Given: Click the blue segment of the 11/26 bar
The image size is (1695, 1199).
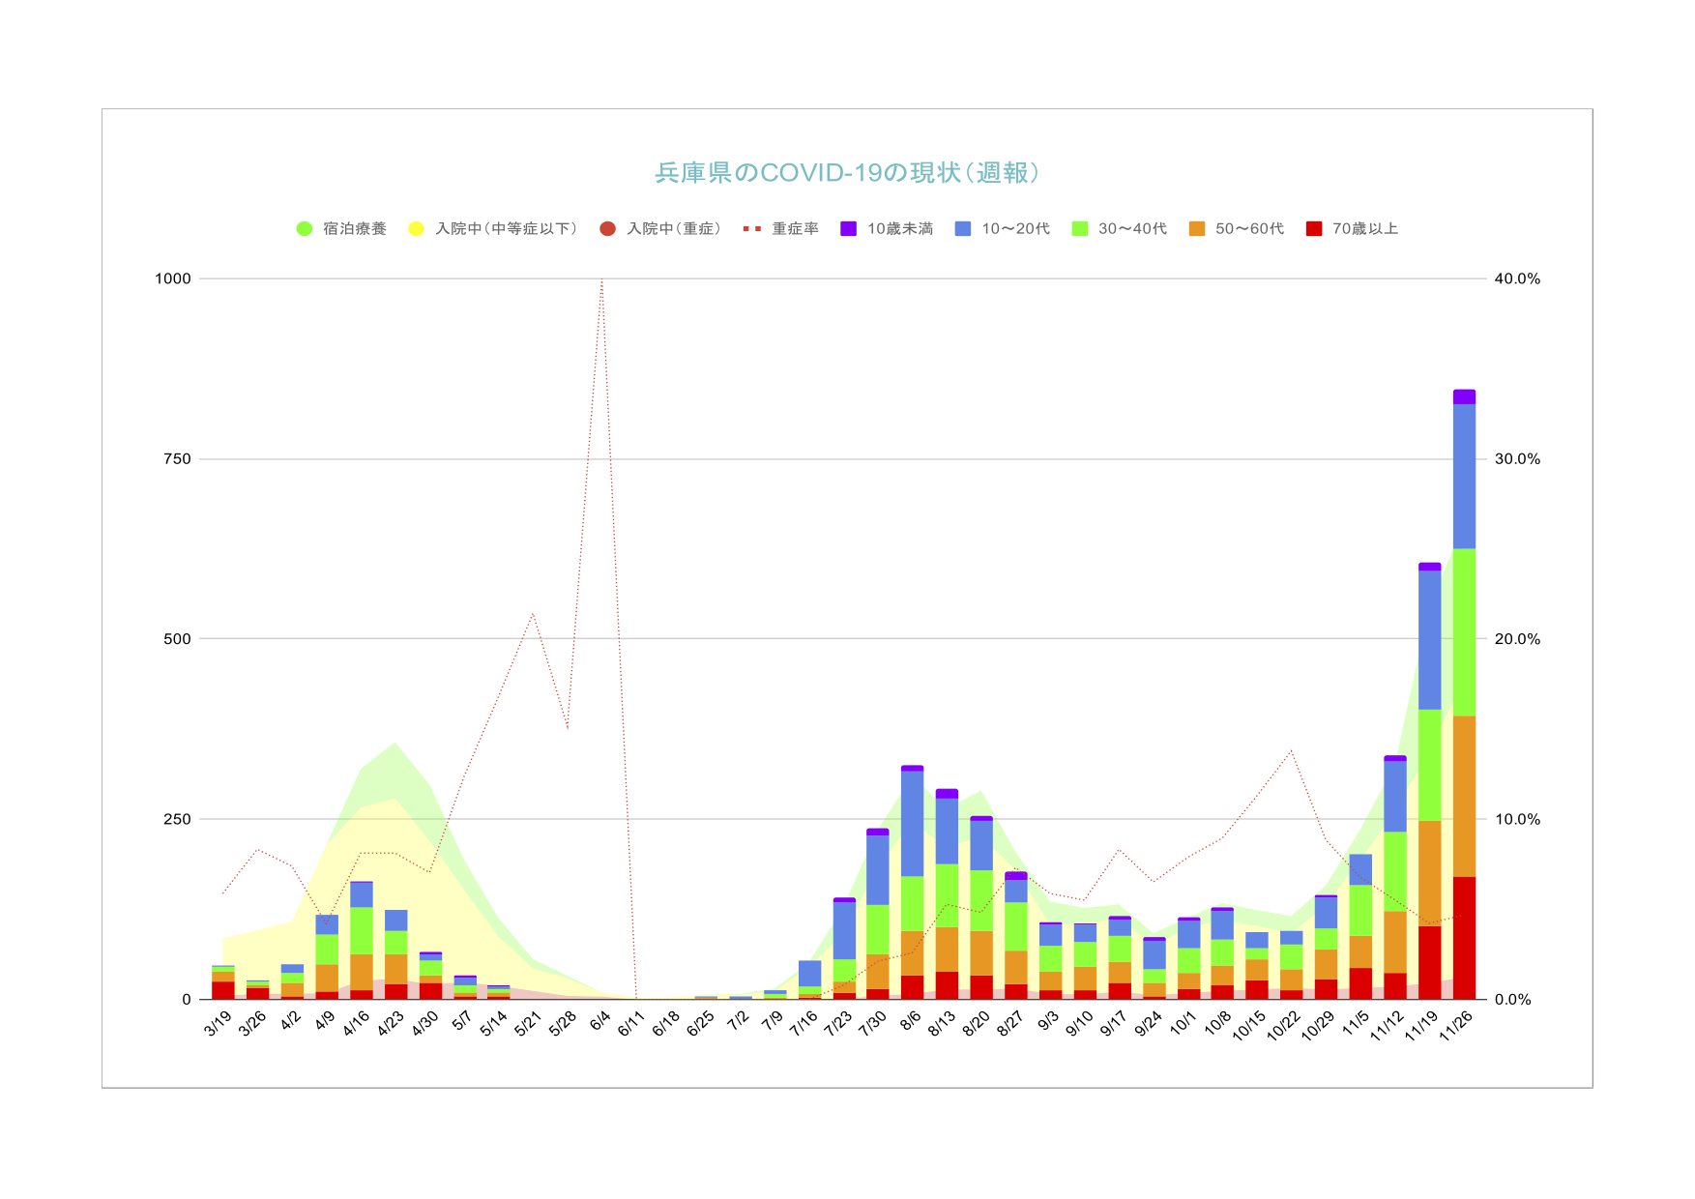Looking at the screenshot, I should pyautogui.click(x=1464, y=476).
